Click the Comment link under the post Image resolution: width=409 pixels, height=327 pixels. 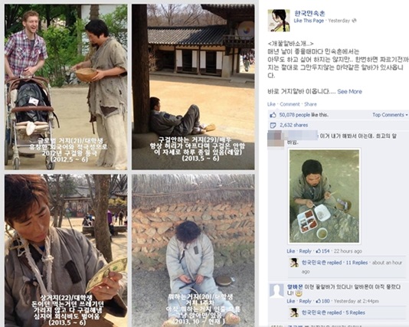tap(290, 104)
